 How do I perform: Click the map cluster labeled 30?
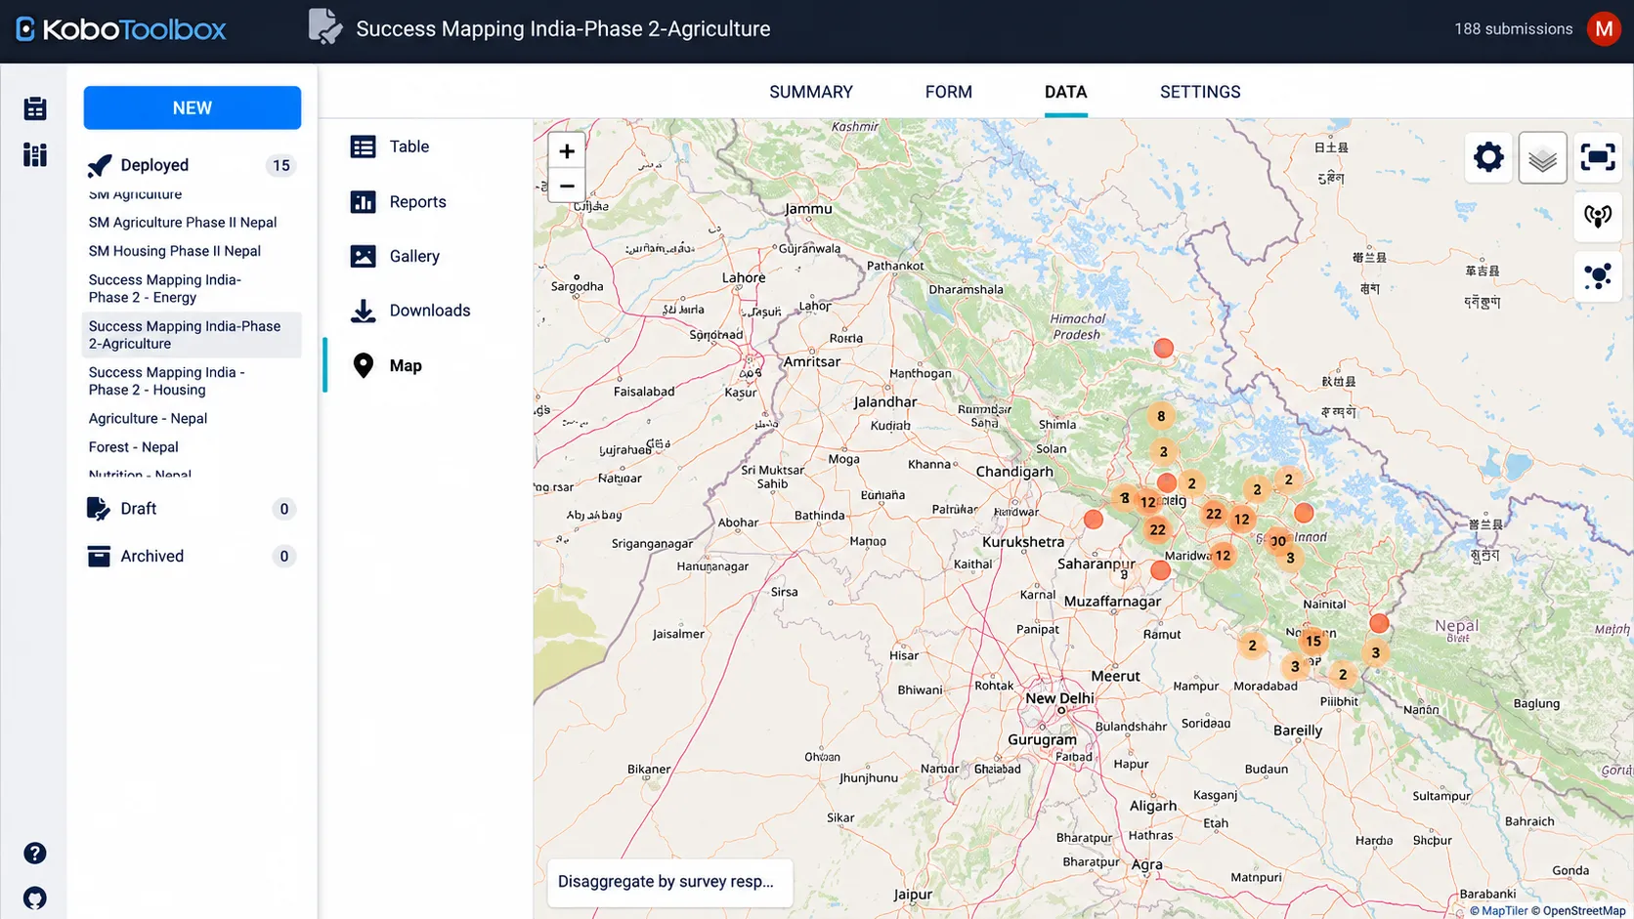1277,541
